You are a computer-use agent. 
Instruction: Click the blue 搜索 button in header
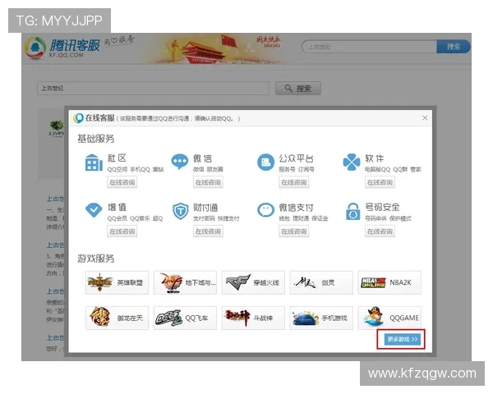[454, 47]
